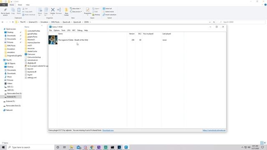Click EMU Packs in the address breadcrumb
This screenshot has width=267, height=150.
55,22
